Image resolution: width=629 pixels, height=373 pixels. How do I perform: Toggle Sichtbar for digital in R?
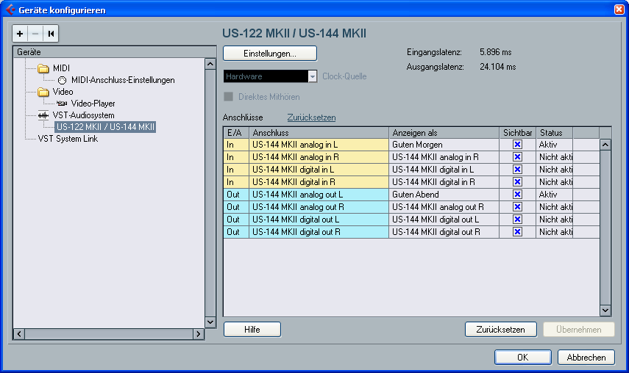pos(517,181)
